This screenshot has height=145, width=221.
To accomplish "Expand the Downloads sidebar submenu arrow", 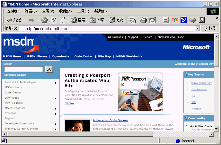I will (56, 98).
